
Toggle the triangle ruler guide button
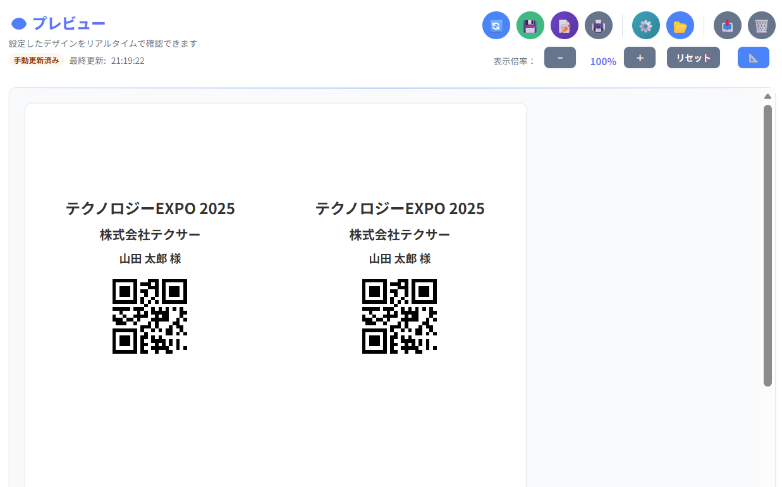tap(754, 57)
